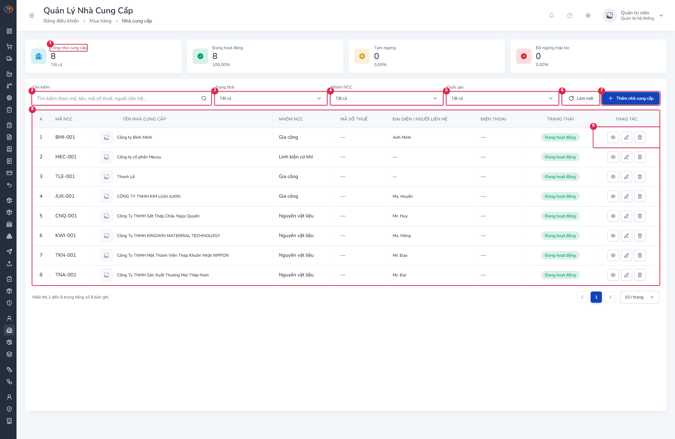Go to Mua hàng breadcrumb

click(x=100, y=21)
